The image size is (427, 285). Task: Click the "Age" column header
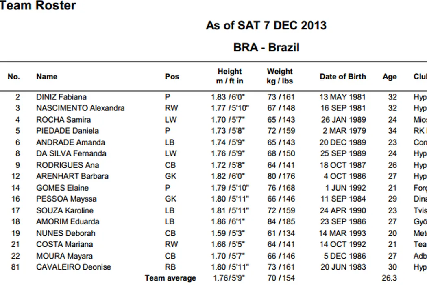[390, 77]
